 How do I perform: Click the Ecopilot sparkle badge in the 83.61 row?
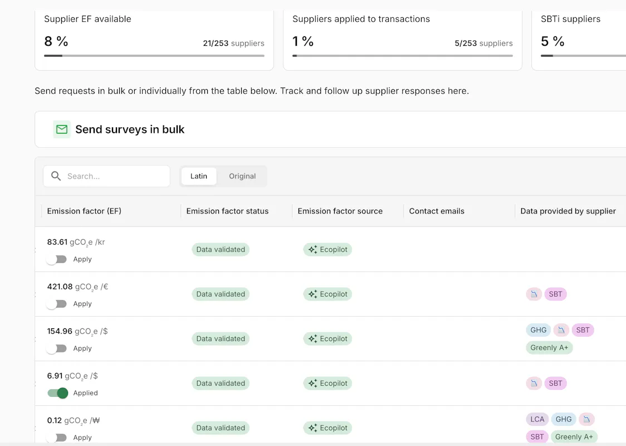[x=327, y=249]
